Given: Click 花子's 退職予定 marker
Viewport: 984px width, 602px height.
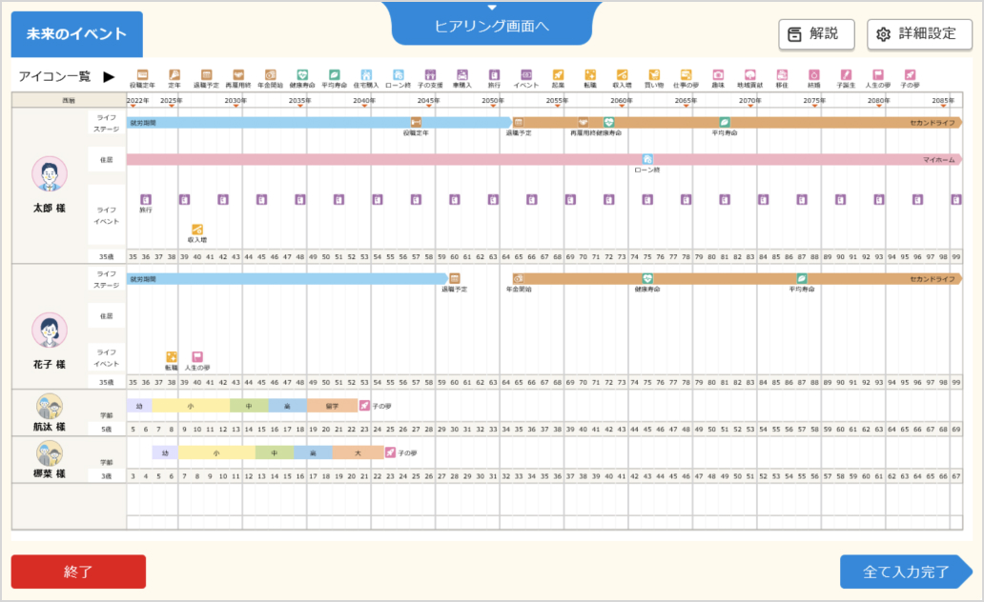Looking at the screenshot, I should [x=455, y=278].
